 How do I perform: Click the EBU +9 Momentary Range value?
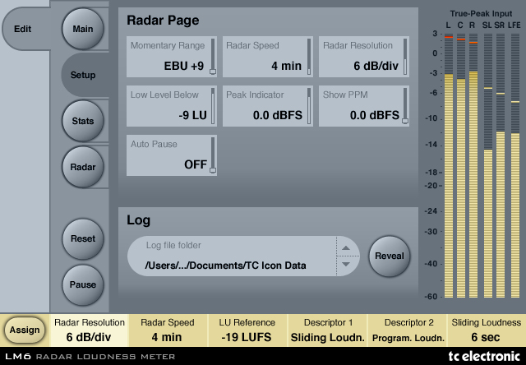184,66
